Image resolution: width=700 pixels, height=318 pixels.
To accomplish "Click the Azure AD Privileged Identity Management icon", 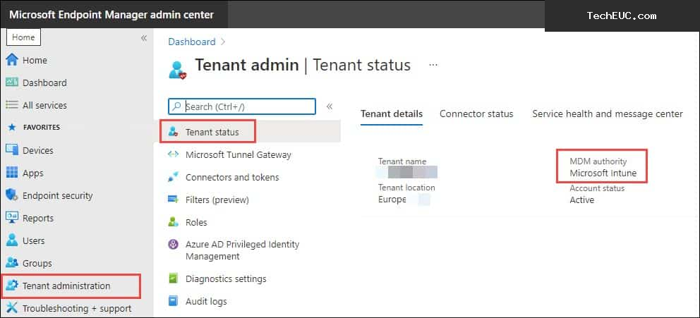I will [x=173, y=244].
